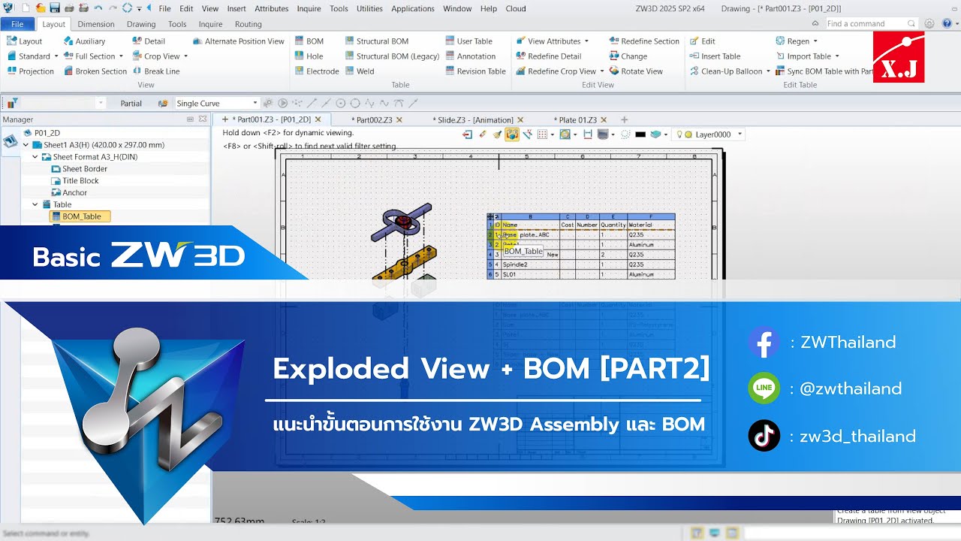Open the Utilities menu
The height and width of the screenshot is (541, 961).
369,9
